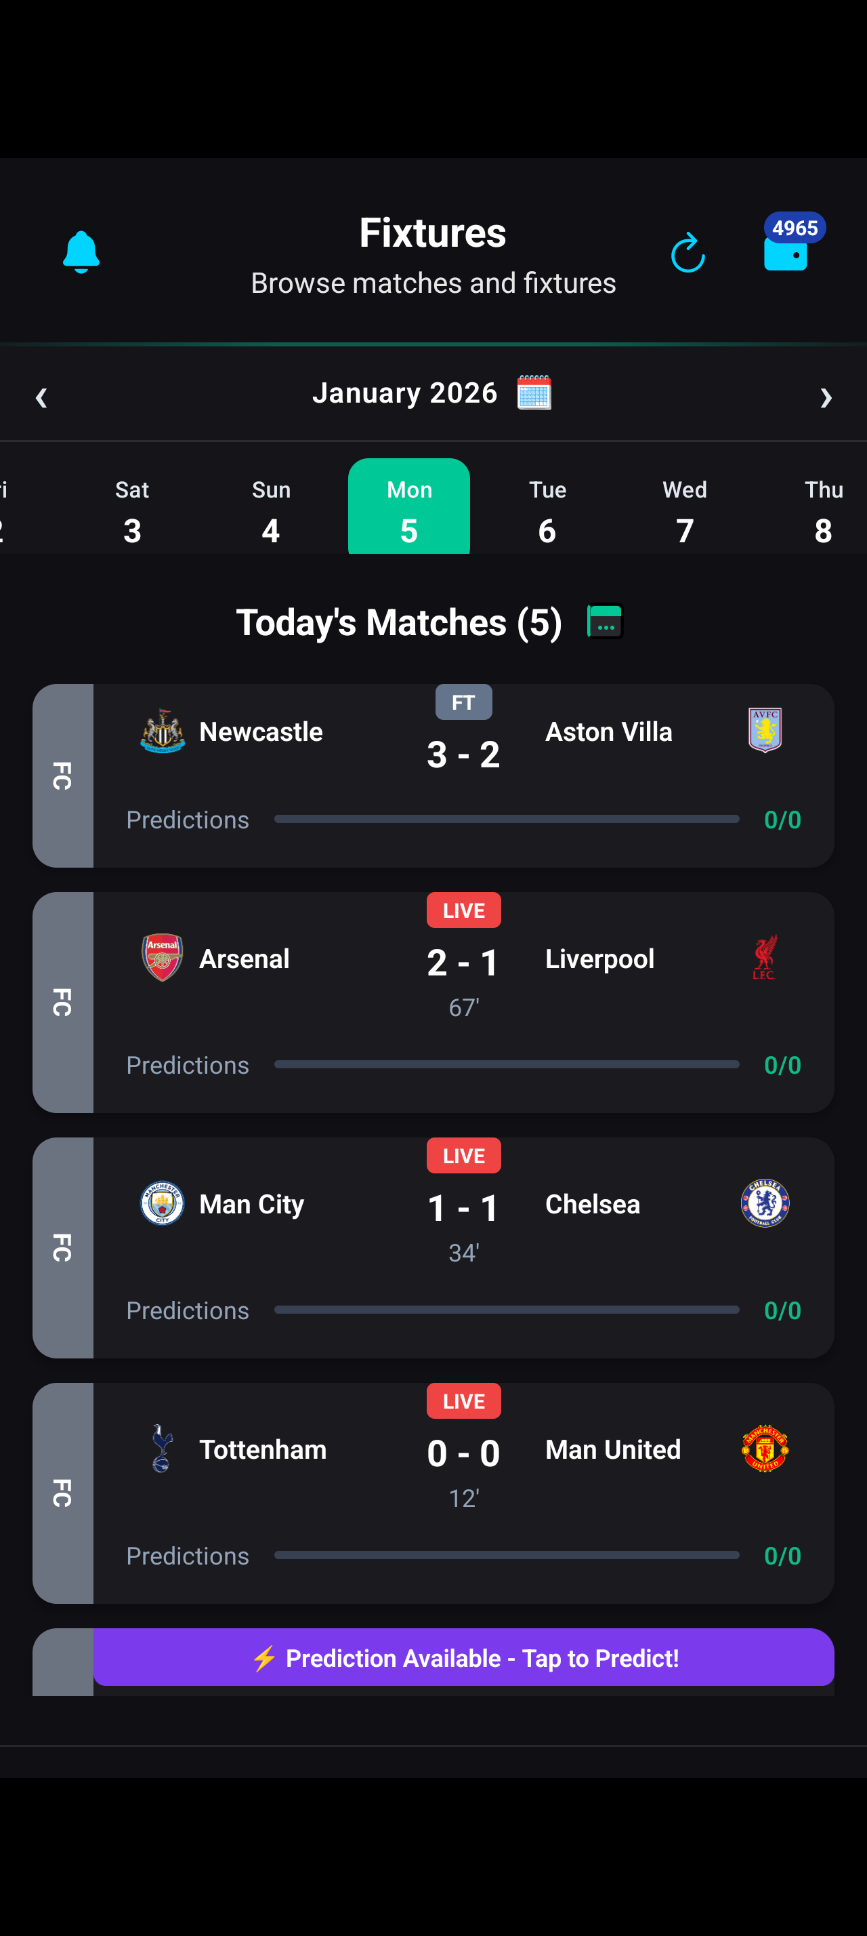Tap the Newcastle club crest
This screenshot has width=867, height=1936.
(162, 731)
